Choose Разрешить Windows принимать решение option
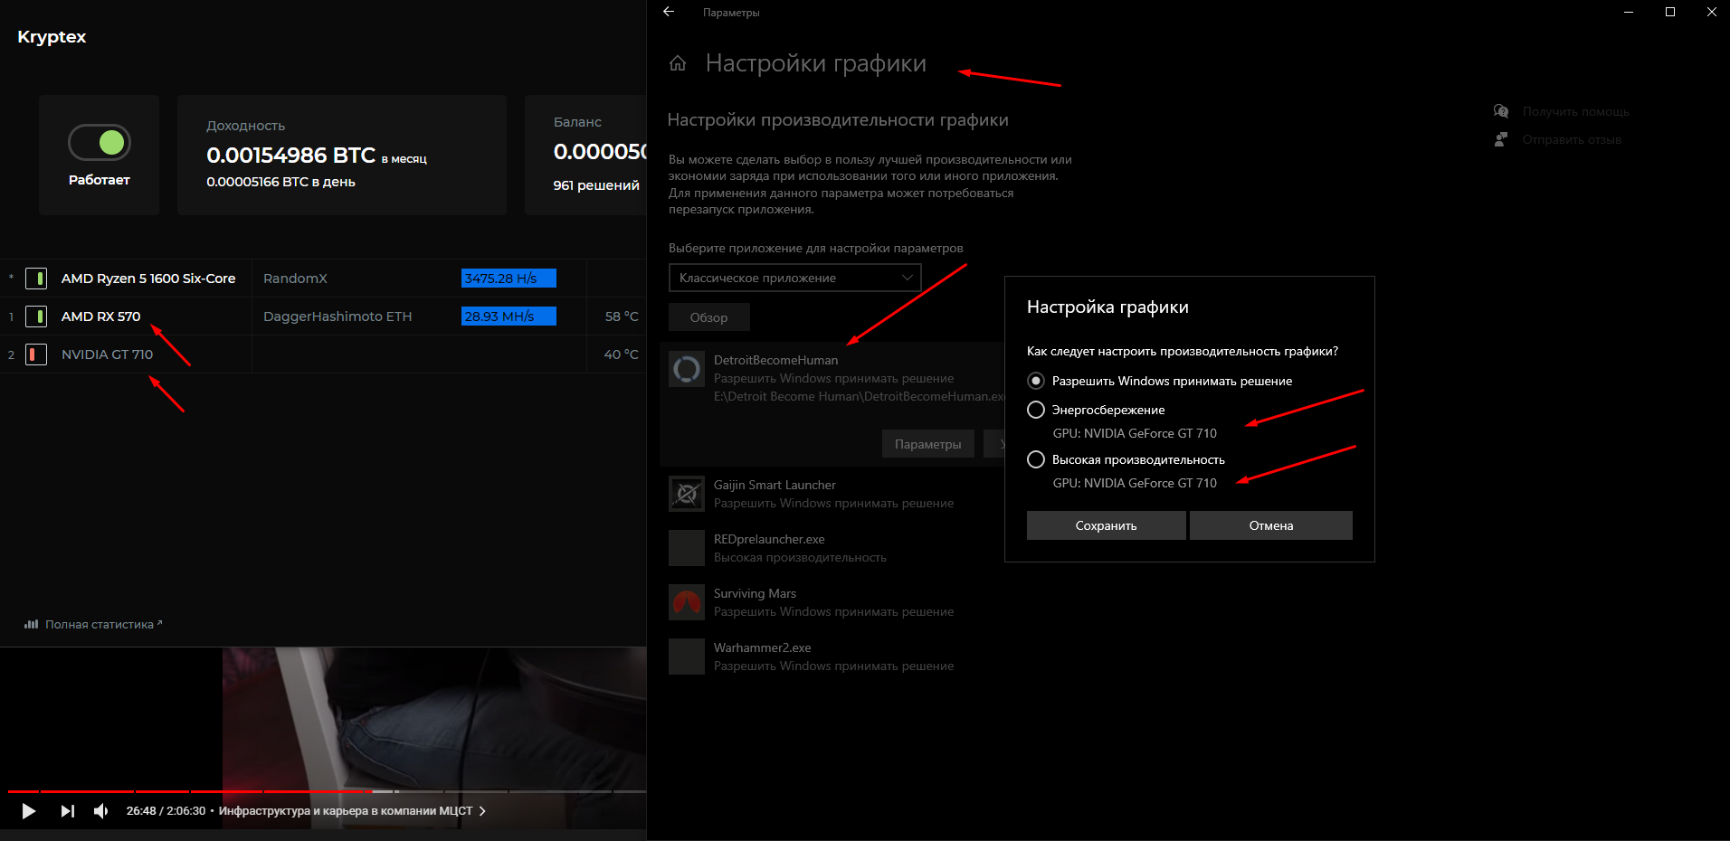This screenshot has height=841, width=1730. [1036, 381]
